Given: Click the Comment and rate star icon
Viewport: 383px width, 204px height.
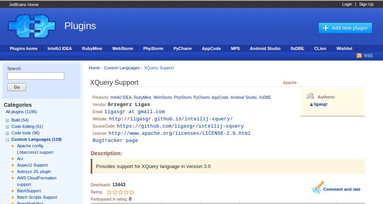Looking at the screenshot, I should point(317,188).
